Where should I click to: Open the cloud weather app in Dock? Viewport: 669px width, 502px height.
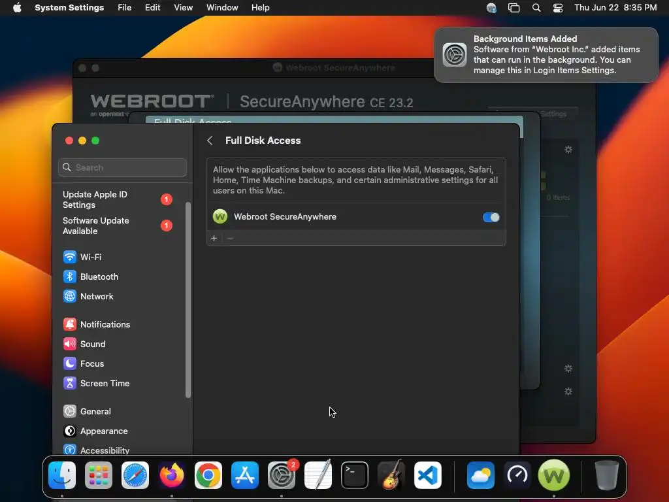(x=481, y=475)
